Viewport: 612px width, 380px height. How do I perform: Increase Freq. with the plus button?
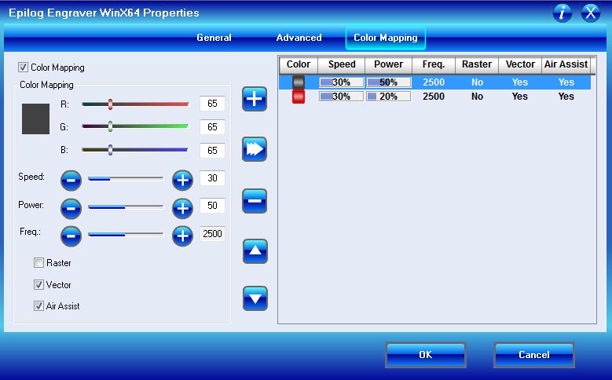coord(182,236)
